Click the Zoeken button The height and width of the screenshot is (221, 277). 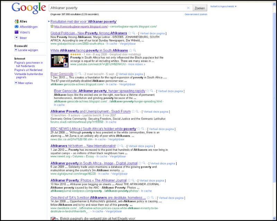(200, 8)
